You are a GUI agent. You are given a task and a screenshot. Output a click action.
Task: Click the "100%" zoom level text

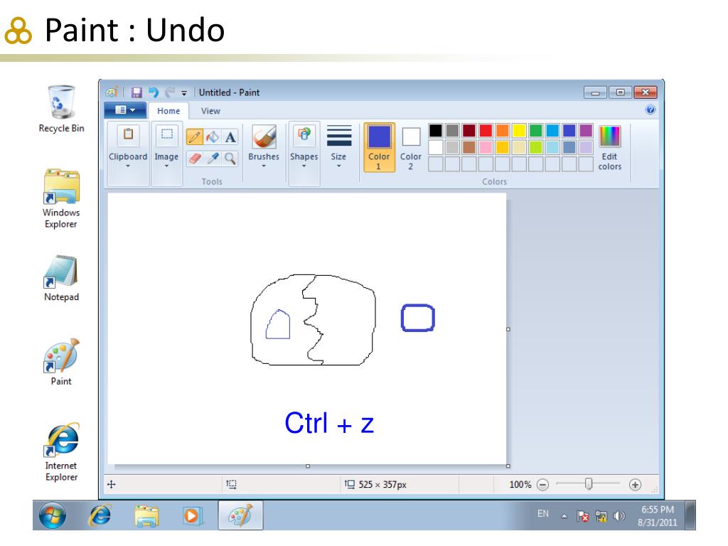pos(520,485)
